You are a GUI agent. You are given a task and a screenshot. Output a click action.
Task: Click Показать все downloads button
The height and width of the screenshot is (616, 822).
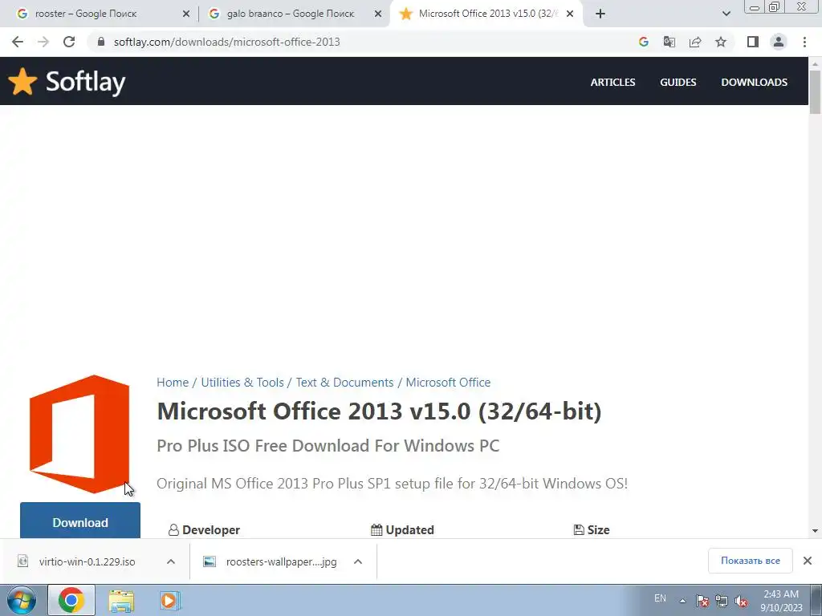click(751, 561)
